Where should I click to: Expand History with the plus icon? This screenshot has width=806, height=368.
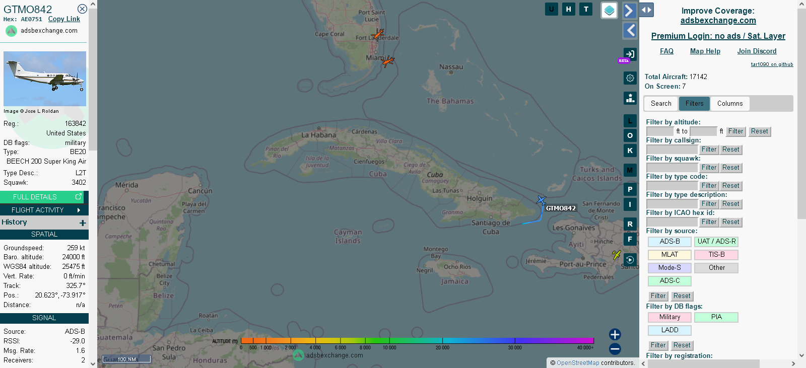(83, 223)
